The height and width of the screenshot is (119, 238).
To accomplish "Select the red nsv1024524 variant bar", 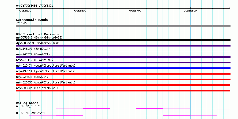I will click(123, 79).
